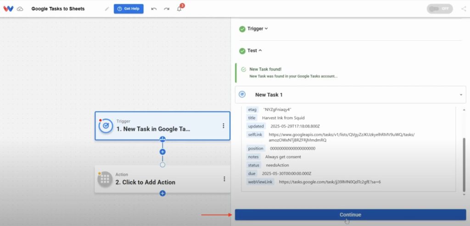Image resolution: width=470 pixels, height=226 pixels.
Task: Click green check beside Test
Action: click(x=242, y=51)
